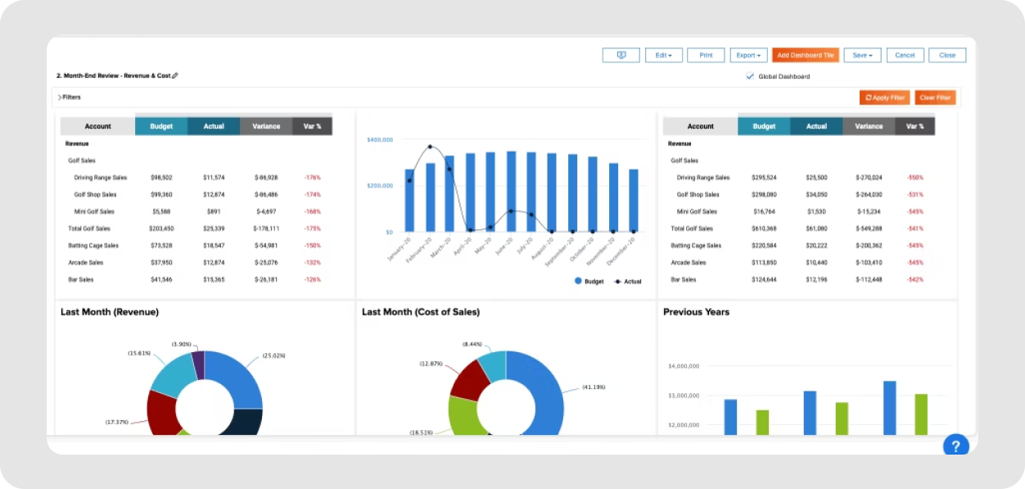Toggle the Budget column in the left table

coord(160,126)
